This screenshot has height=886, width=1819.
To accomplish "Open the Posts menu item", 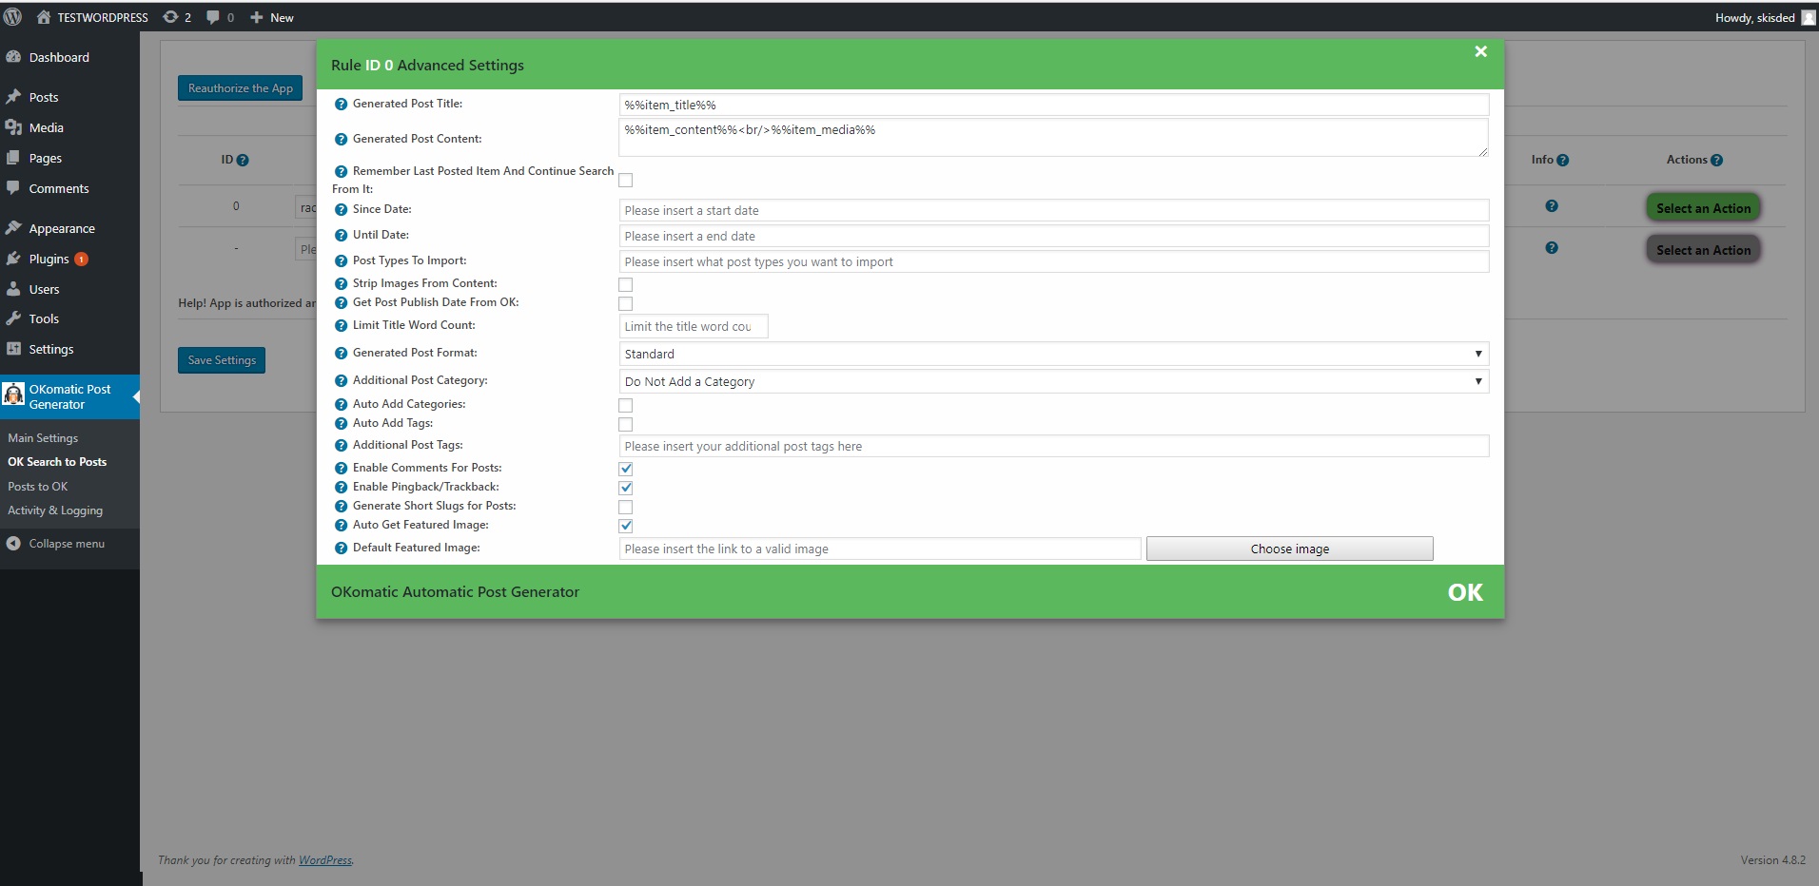I will coord(44,97).
